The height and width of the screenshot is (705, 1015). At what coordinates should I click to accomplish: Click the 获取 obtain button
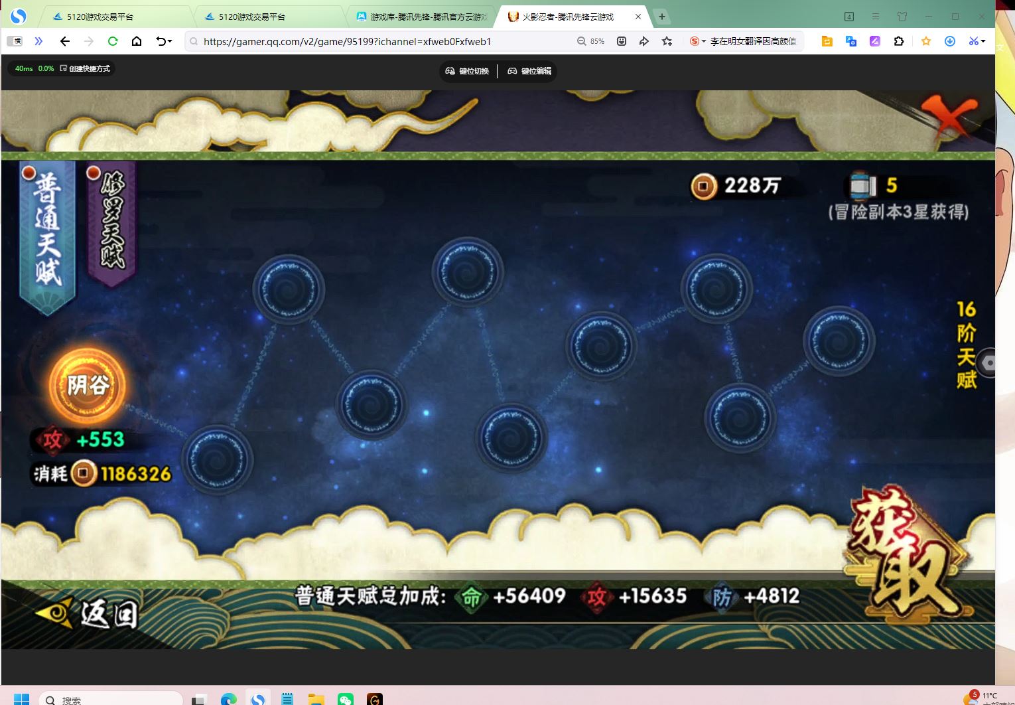[x=907, y=555]
